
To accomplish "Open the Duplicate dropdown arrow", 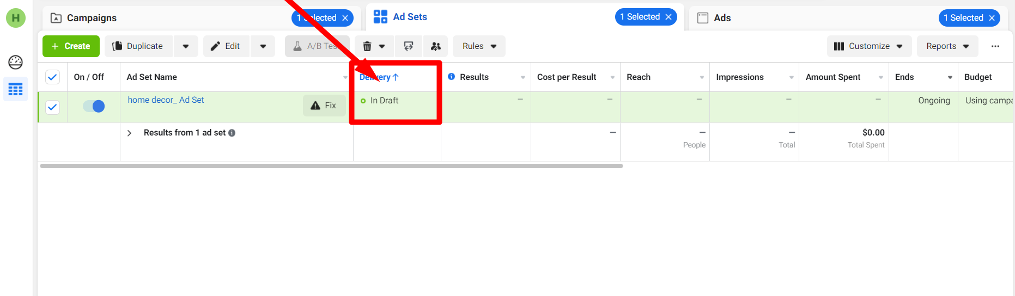I will tap(186, 46).
